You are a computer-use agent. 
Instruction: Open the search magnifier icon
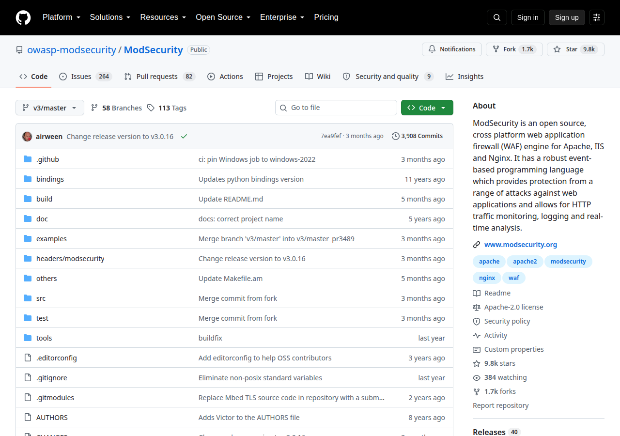click(497, 17)
